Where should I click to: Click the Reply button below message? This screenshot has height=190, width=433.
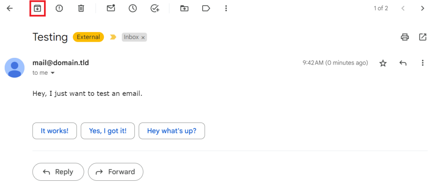58,172
